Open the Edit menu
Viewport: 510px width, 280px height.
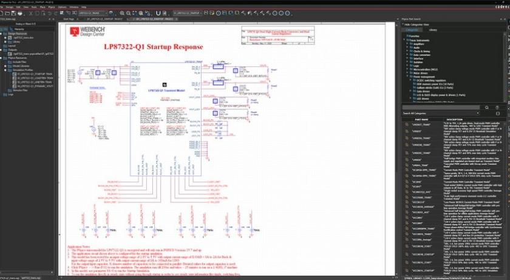18,7
